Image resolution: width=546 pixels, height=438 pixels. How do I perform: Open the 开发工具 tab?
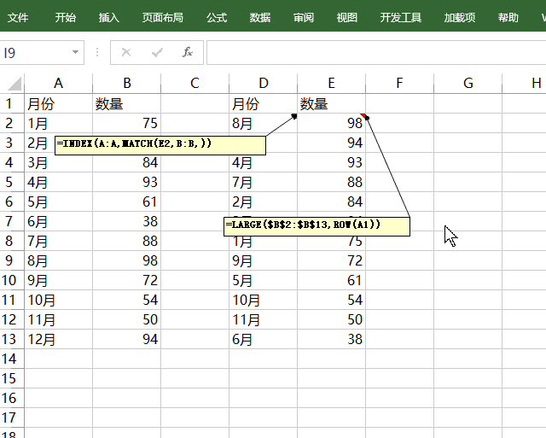[x=400, y=17]
